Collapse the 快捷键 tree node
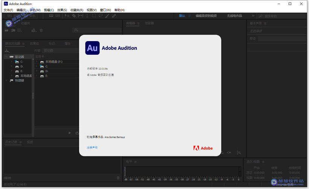The width and height of the screenshot is (309, 189). (6, 80)
